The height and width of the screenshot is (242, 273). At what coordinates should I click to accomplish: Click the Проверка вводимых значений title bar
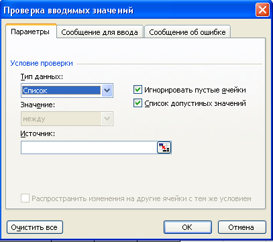129,10
